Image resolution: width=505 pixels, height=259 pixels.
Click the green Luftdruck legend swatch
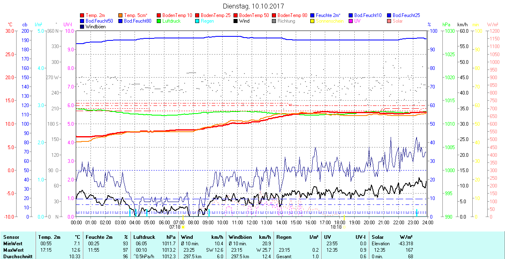tap(159, 21)
